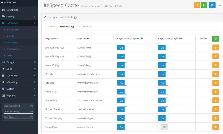
Task: Collapse the Extensions menu chevron
Action: click(x=34, y=23)
